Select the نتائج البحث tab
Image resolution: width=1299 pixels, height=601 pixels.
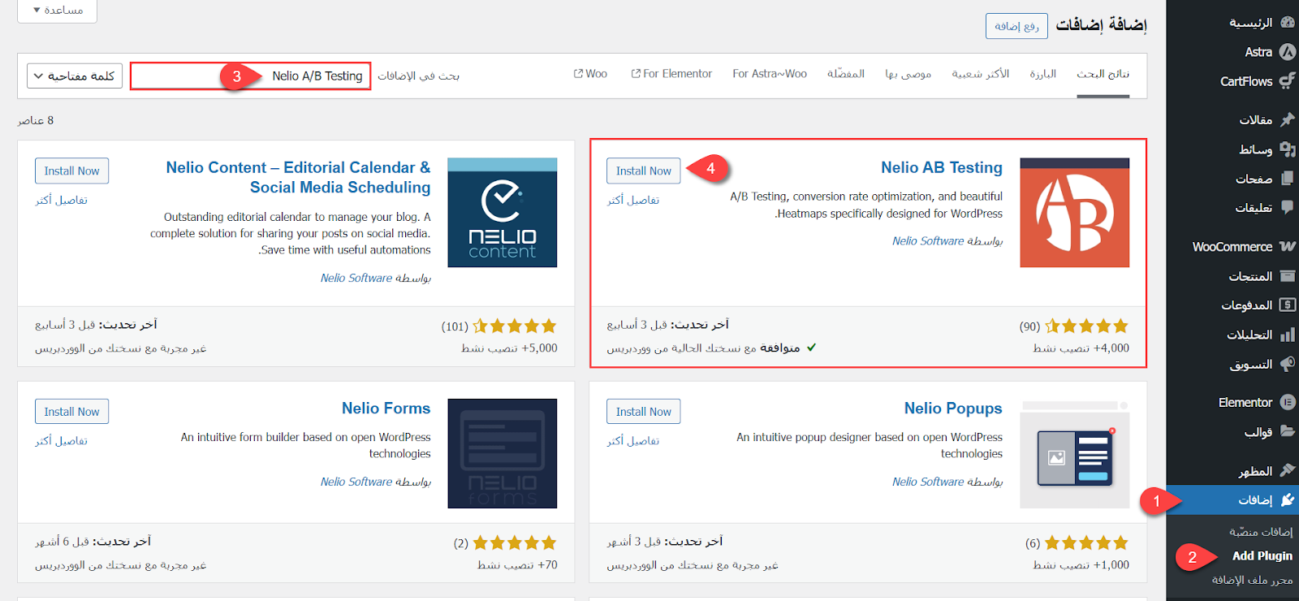coord(1103,74)
